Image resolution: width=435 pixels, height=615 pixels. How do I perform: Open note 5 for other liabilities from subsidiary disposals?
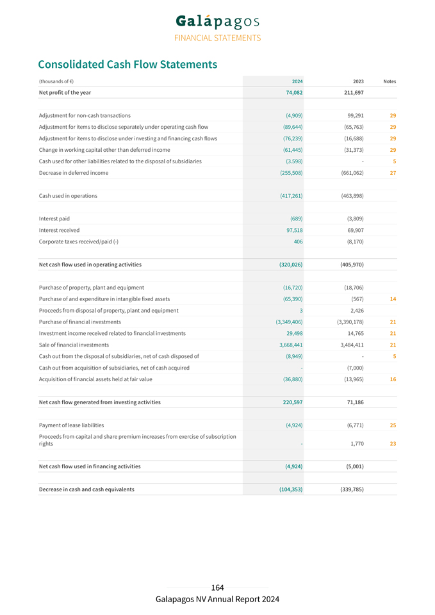393,161
